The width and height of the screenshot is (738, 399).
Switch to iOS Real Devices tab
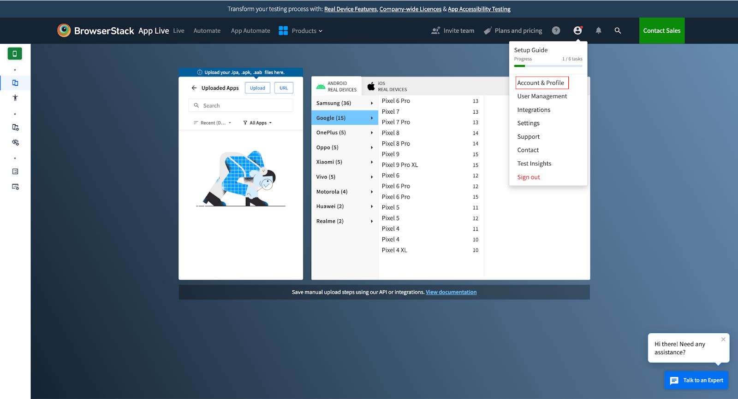pos(387,87)
